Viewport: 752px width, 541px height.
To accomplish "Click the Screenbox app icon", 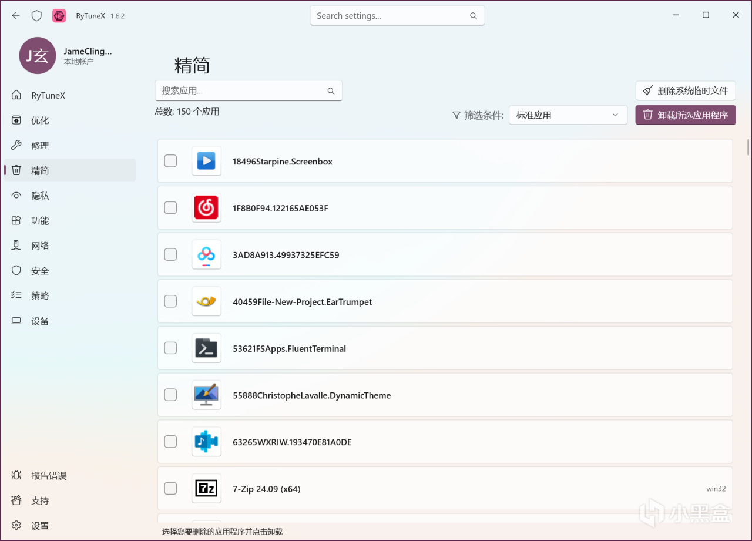I will [x=206, y=161].
